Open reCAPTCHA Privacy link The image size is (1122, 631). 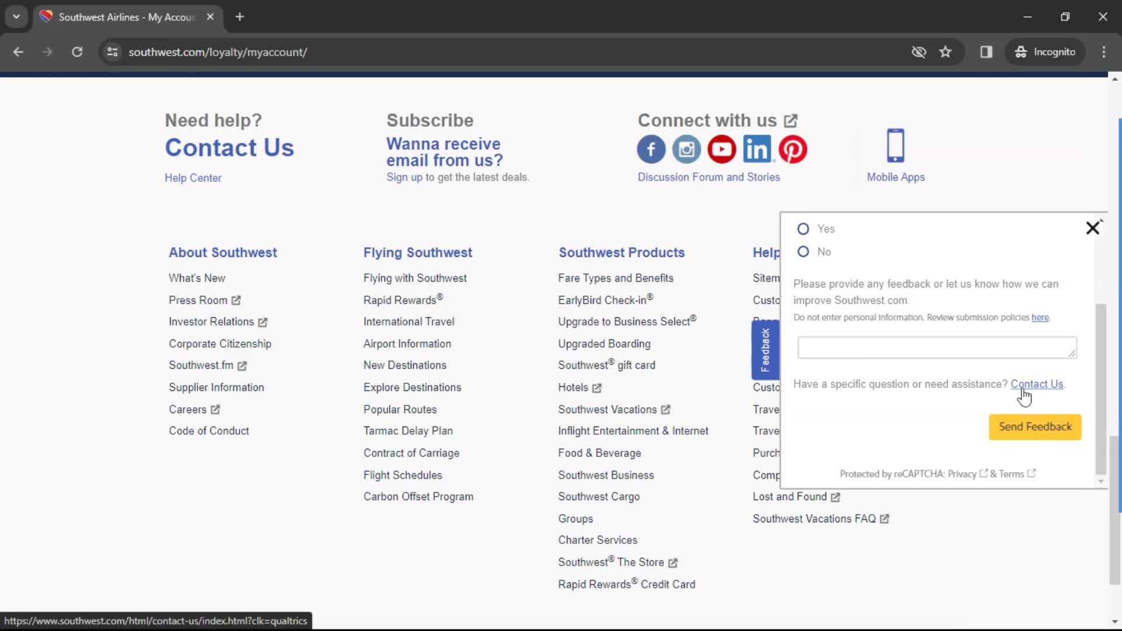click(967, 474)
